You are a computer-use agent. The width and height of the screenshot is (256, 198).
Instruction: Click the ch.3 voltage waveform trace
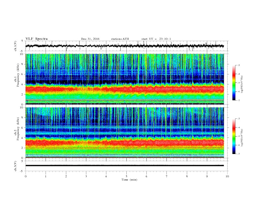tap(124, 166)
